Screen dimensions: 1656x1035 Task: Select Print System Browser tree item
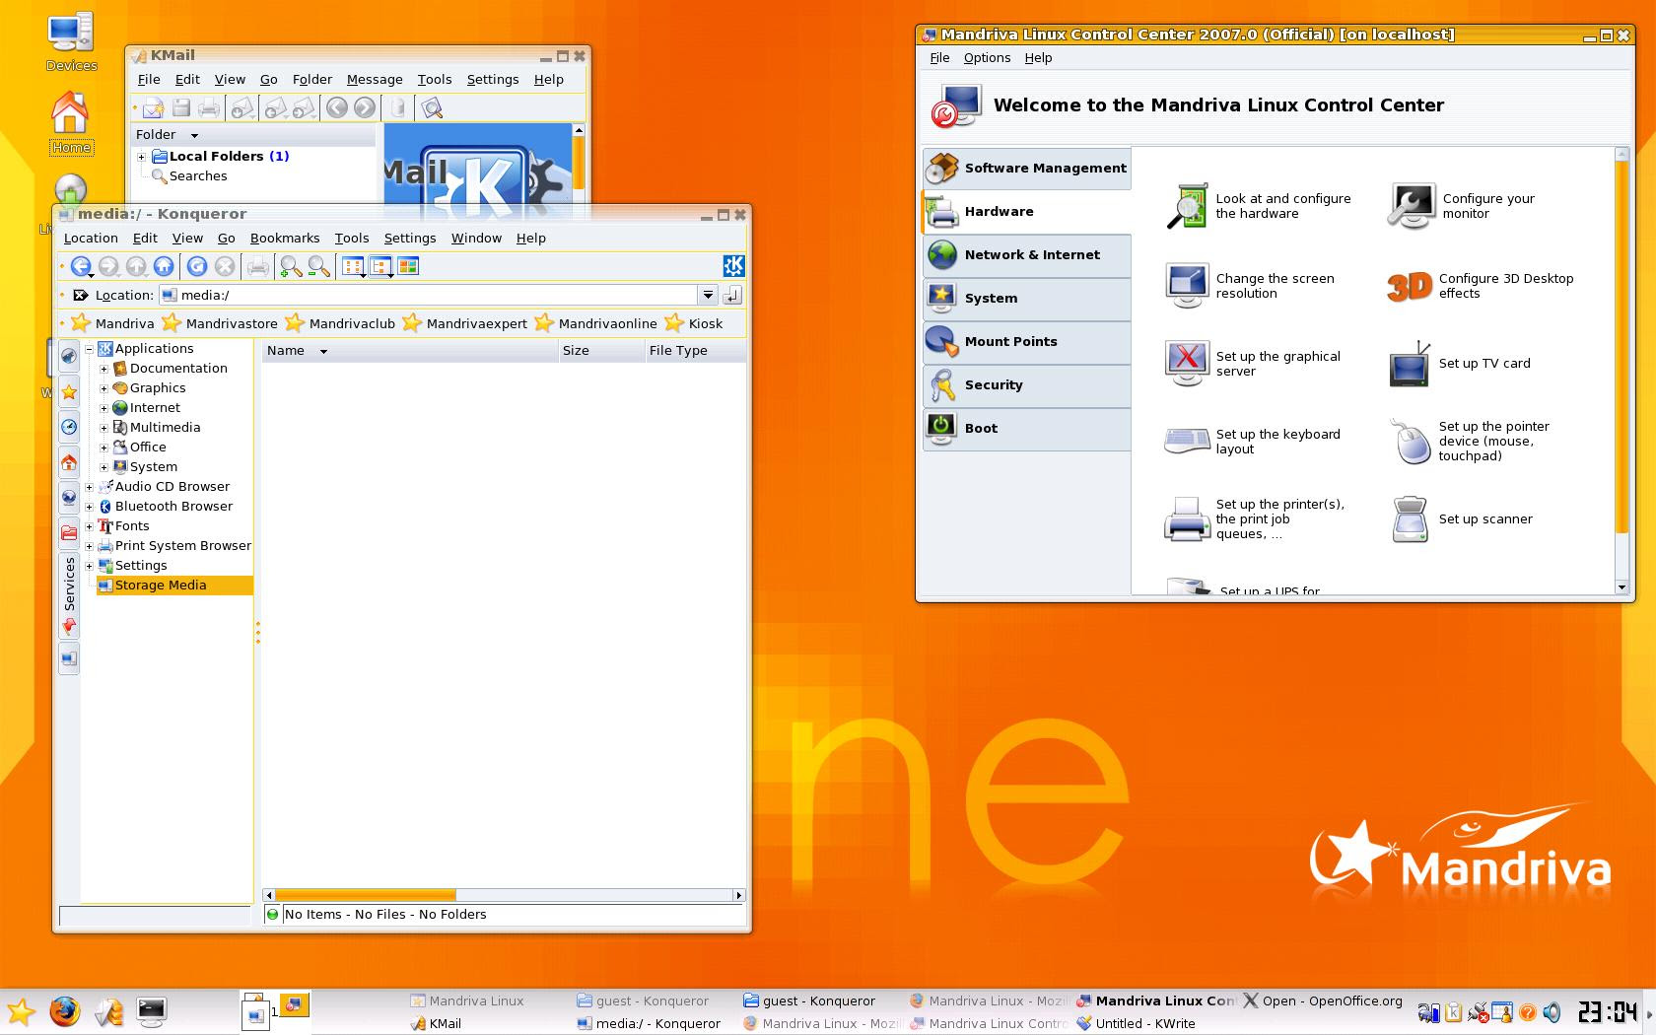coord(174,546)
